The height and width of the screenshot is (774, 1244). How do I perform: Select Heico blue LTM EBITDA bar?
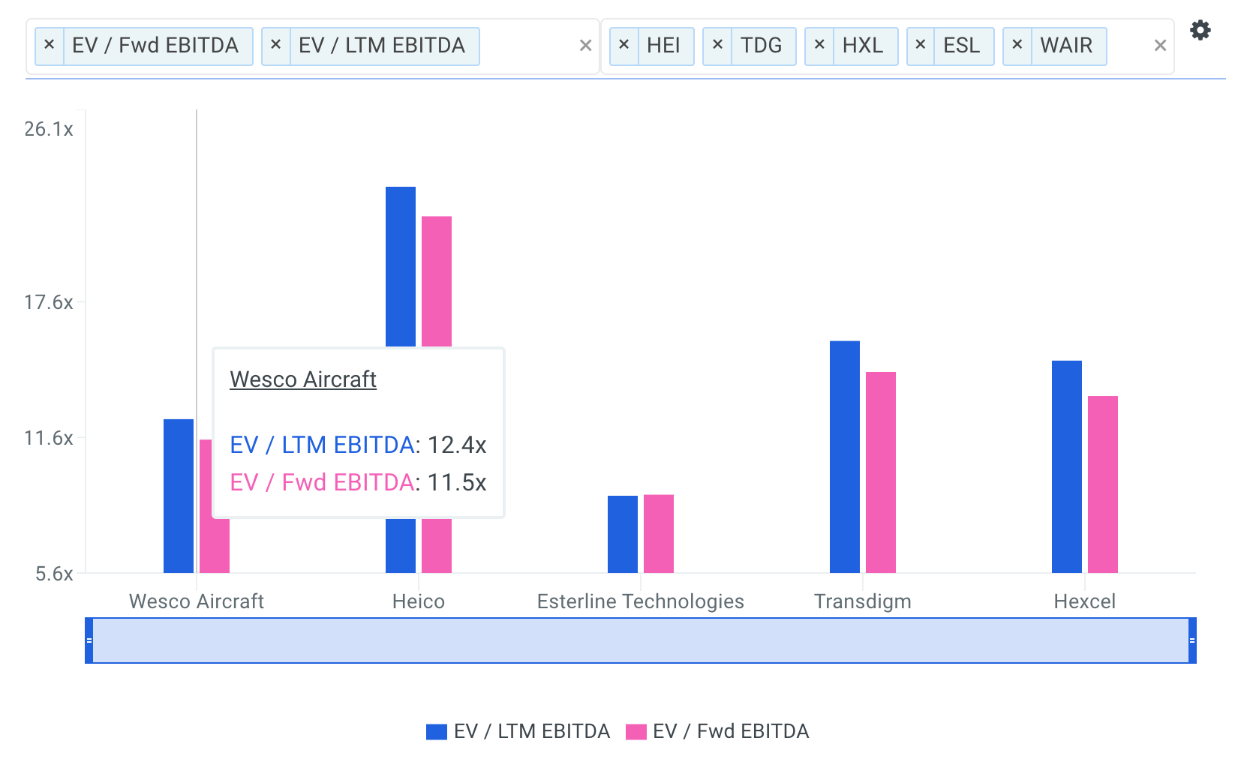coord(401,266)
